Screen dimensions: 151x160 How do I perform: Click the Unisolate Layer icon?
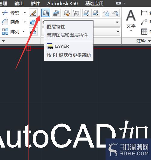96,13
